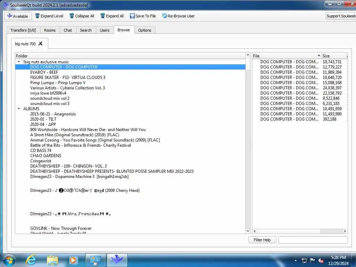This screenshot has height=267, width=356.
Task: Select DEATHBYSHEEP PRESENTS- BLUNTED POSSE SAMPLER MIX
Action: pyautogui.click(x=112, y=171)
